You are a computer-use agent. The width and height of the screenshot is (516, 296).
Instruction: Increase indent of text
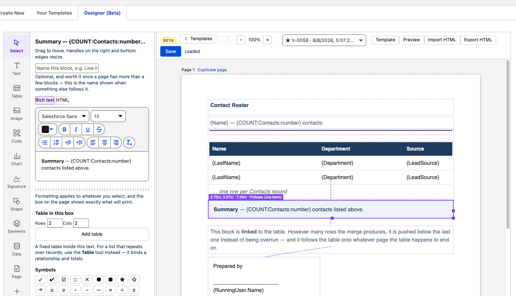68,143
